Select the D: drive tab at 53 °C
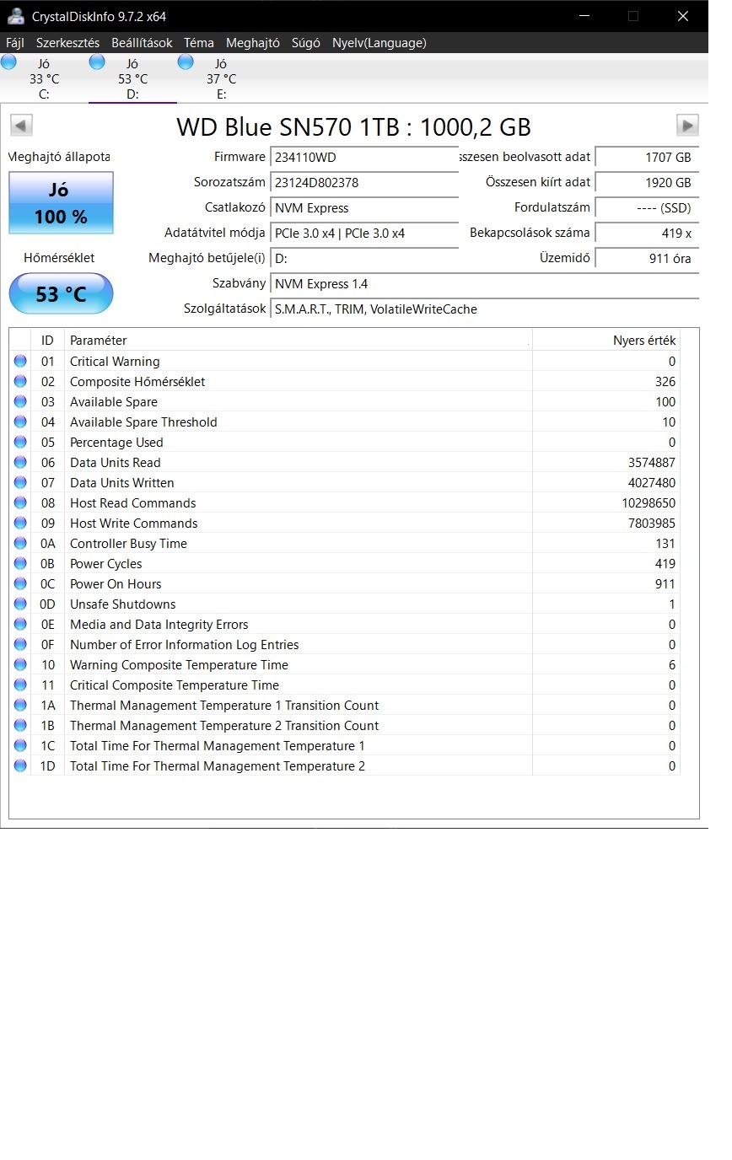Screen dimensions: 732x1160 (x=132, y=78)
